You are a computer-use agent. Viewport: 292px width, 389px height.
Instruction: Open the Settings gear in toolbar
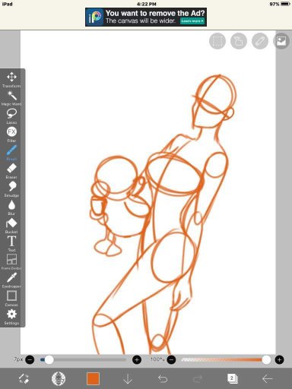11,317
